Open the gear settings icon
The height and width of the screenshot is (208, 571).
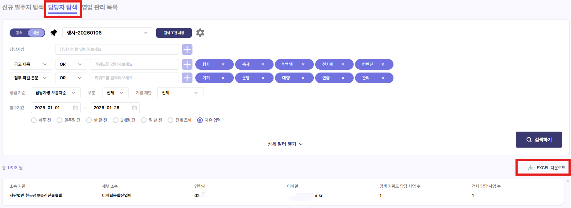pyautogui.click(x=200, y=33)
